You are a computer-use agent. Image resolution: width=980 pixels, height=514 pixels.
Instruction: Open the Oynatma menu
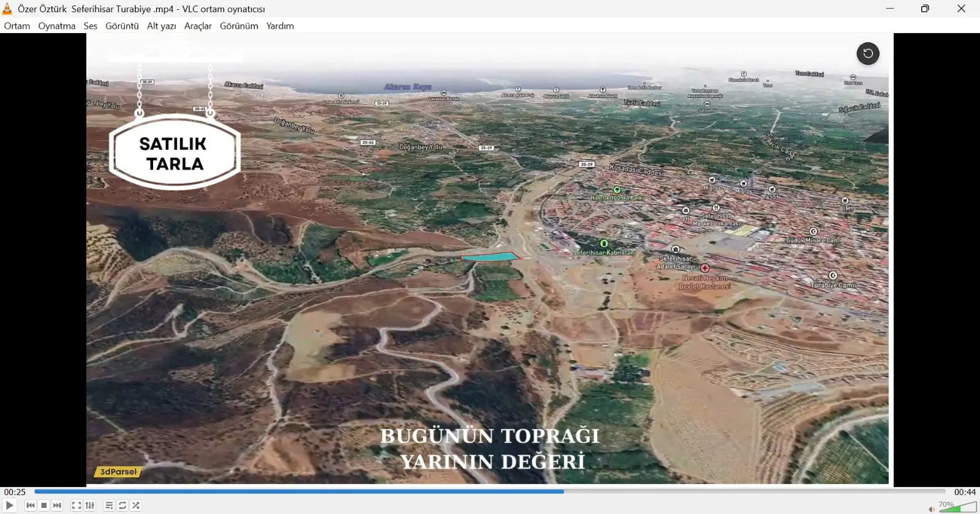(x=57, y=26)
